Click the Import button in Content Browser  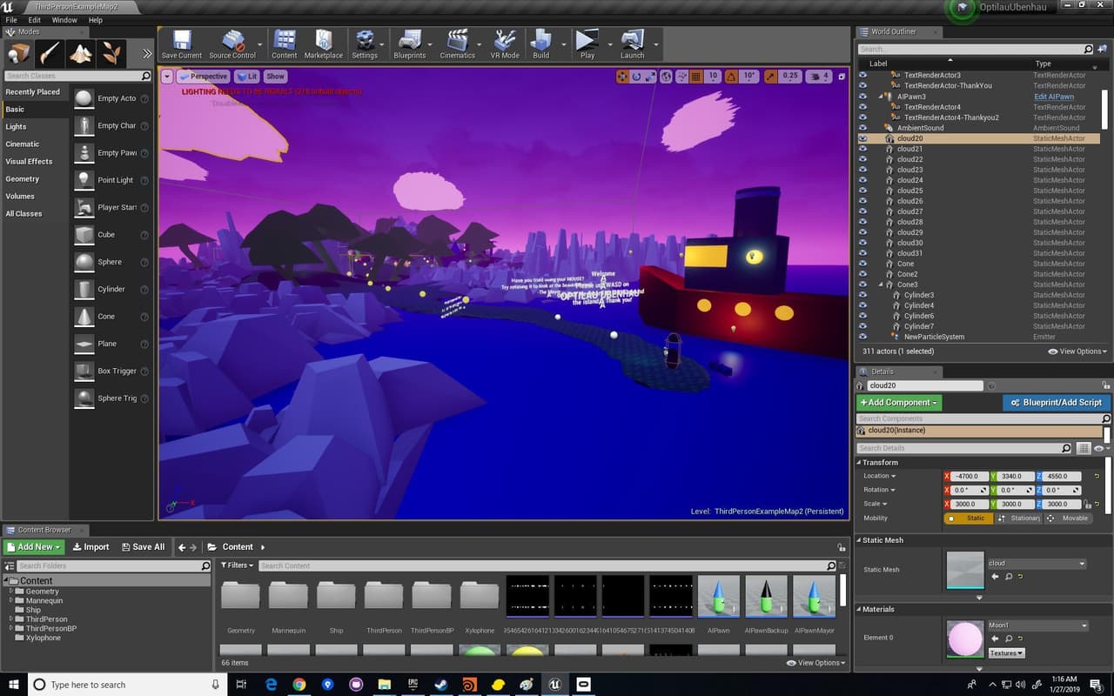click(x=91, y=547)
